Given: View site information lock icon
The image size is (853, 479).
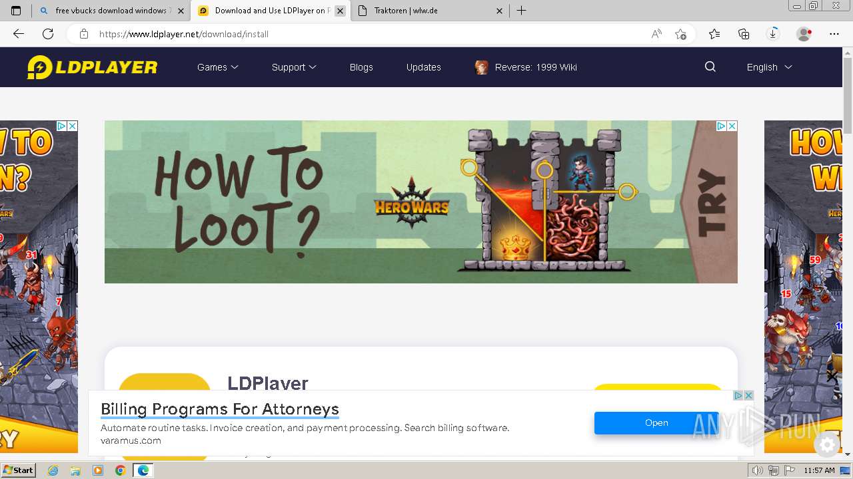Looking at the screenshot, I should point(84,34).
